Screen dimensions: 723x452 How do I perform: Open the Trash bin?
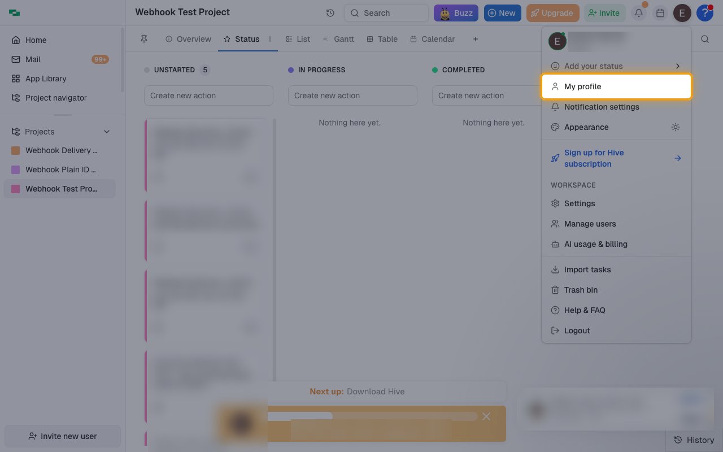pos(616,290)
